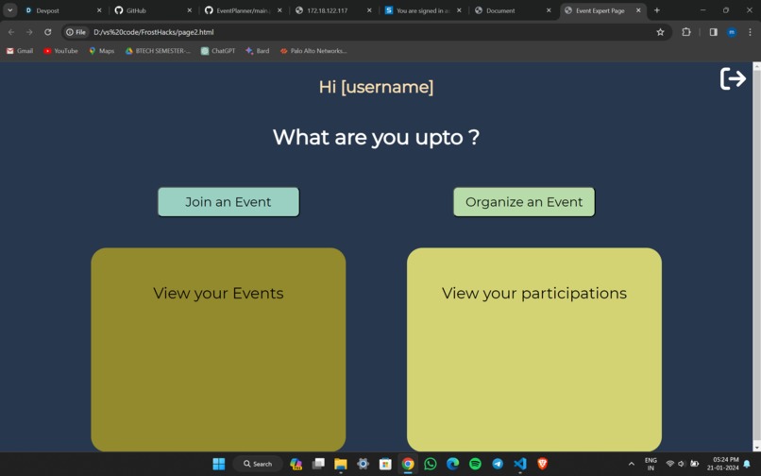761x476 pixels.
Task: Open Spotify from the taskbar
Action: coord(475,464)
